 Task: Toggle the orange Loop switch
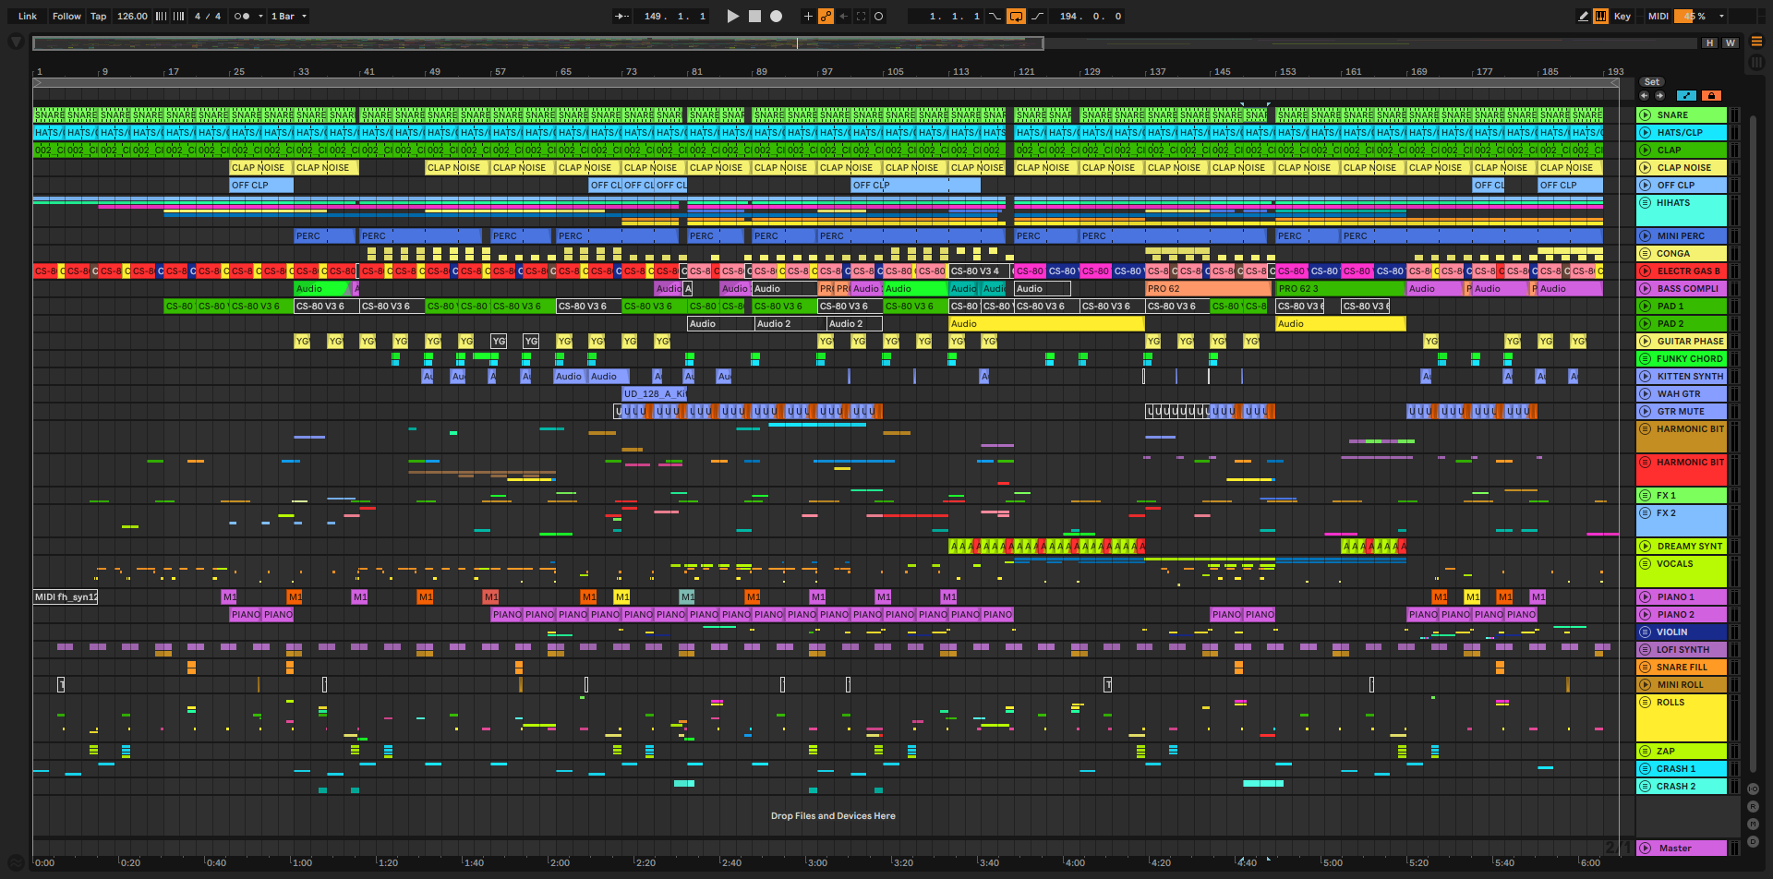pos(1016,16)
